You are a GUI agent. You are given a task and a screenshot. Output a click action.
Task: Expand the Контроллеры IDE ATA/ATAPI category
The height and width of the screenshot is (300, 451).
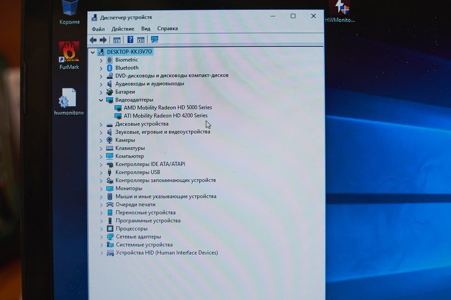click(101, 165)
